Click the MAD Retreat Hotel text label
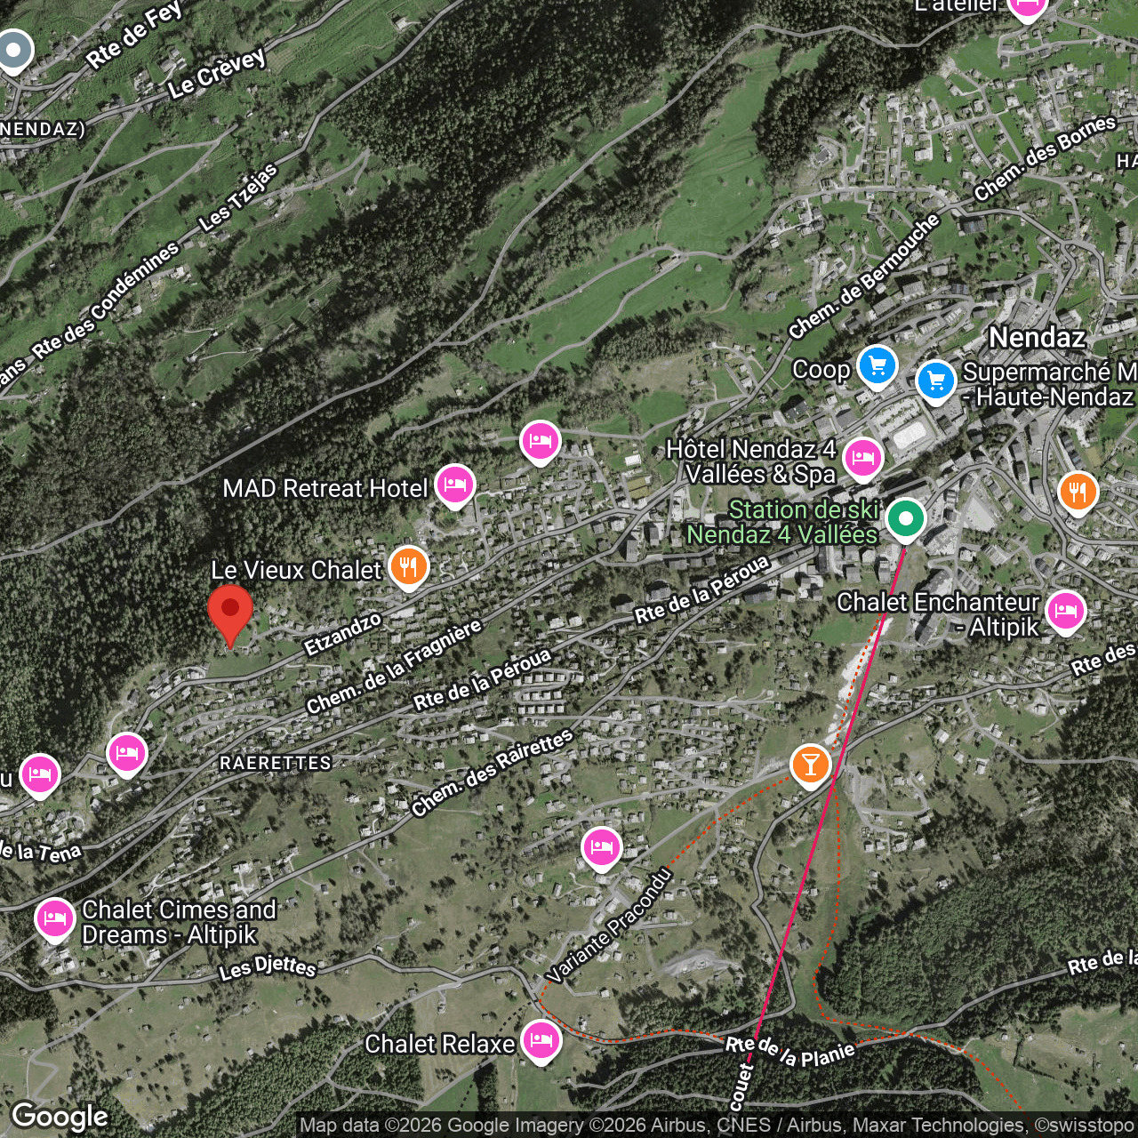 [325, 488]
